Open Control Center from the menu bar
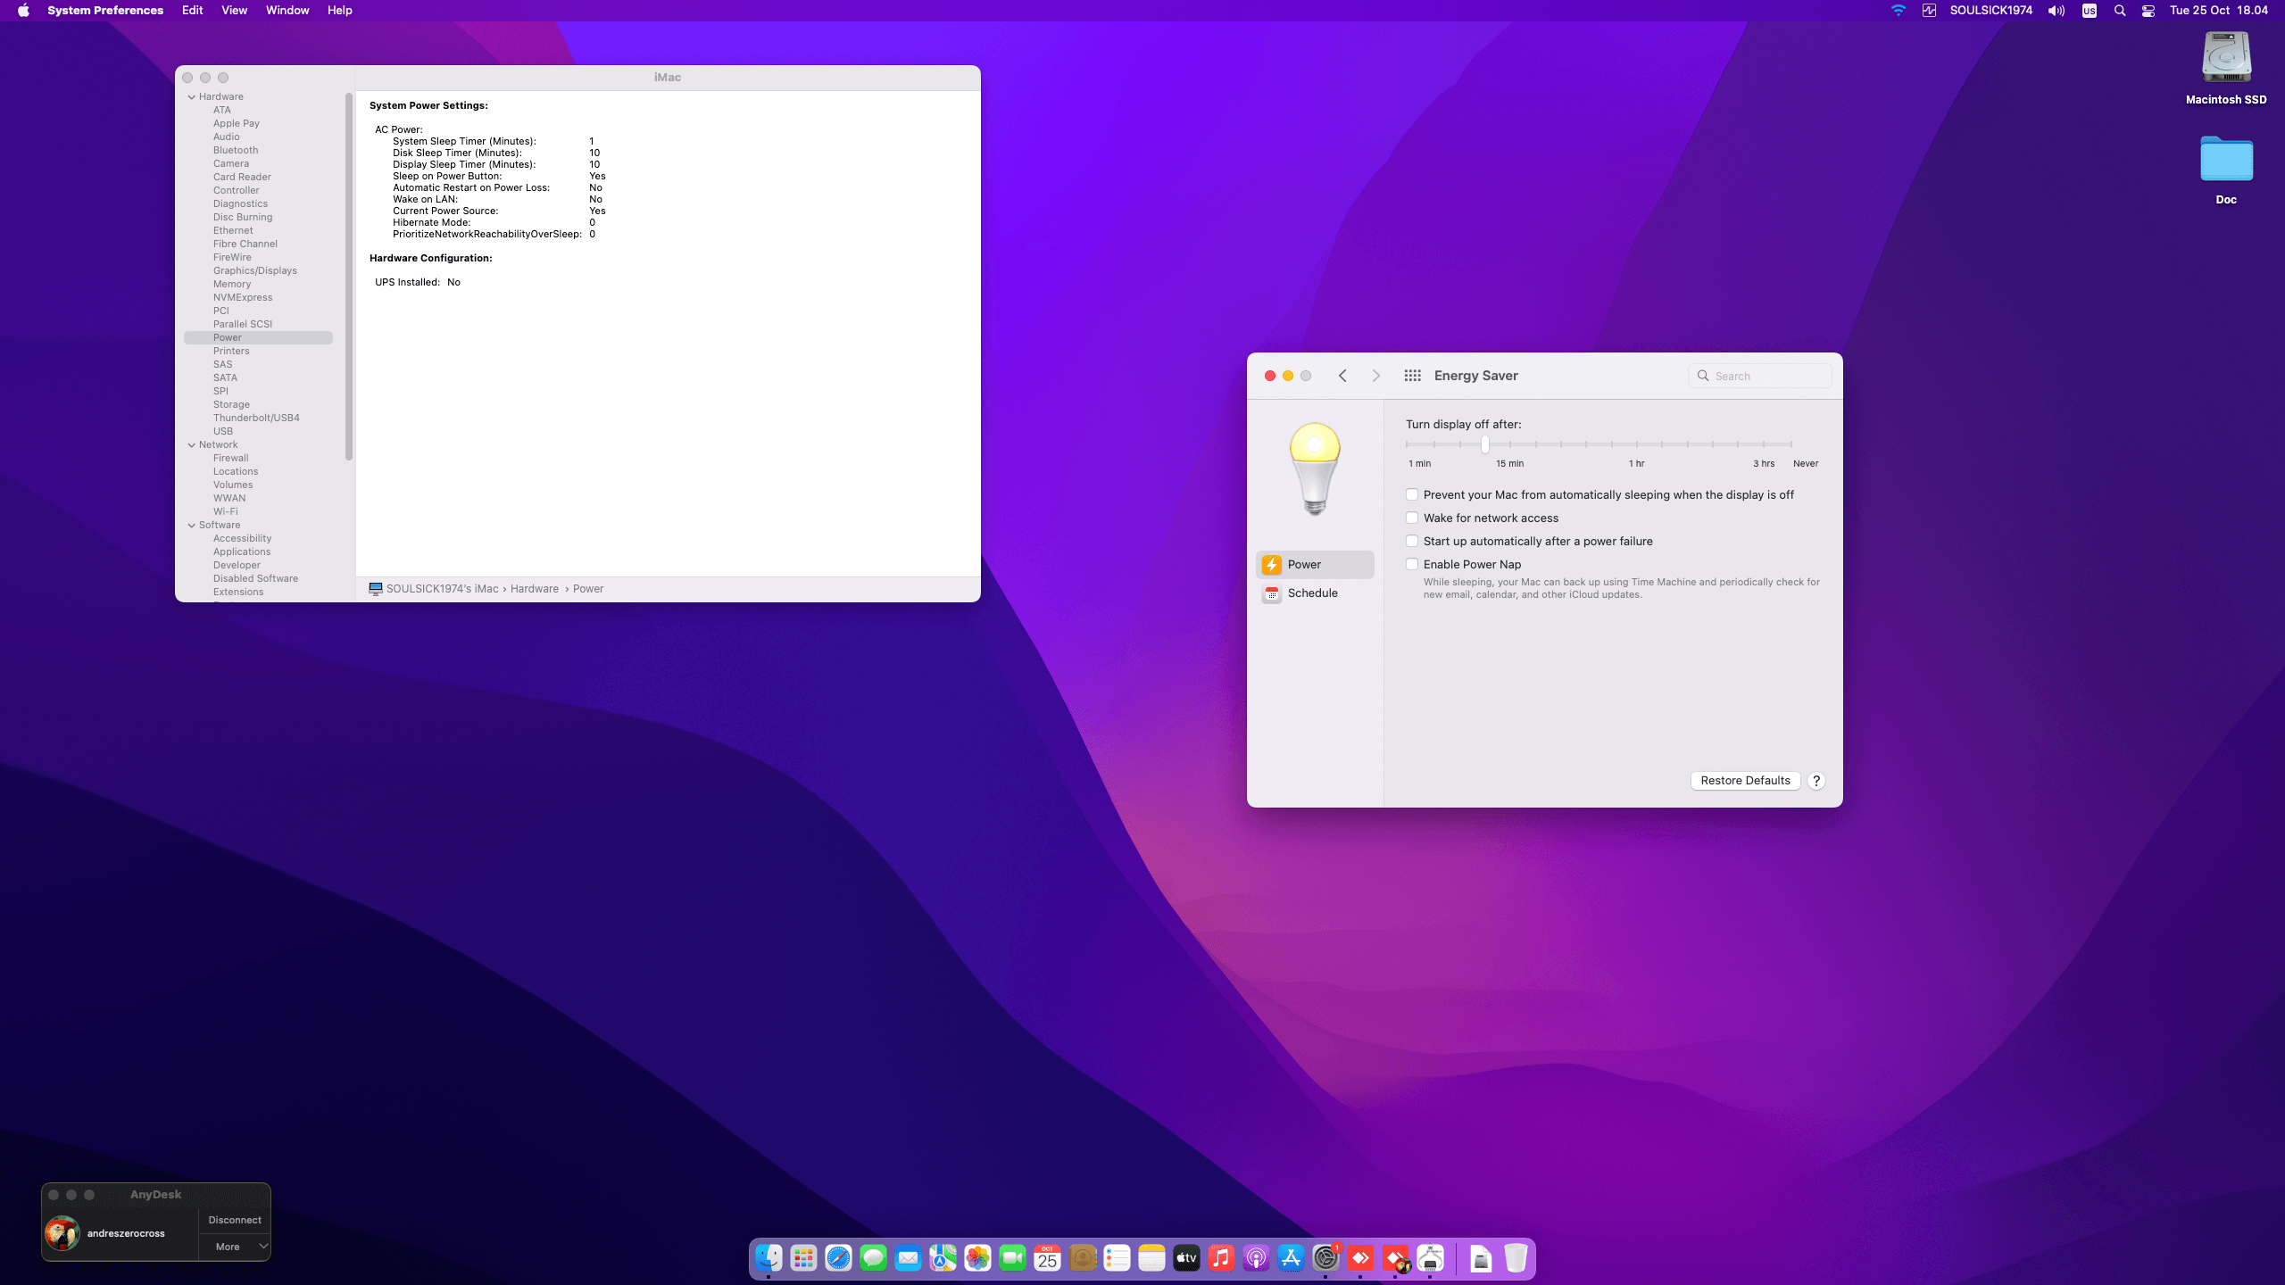 click(2148, 11)
